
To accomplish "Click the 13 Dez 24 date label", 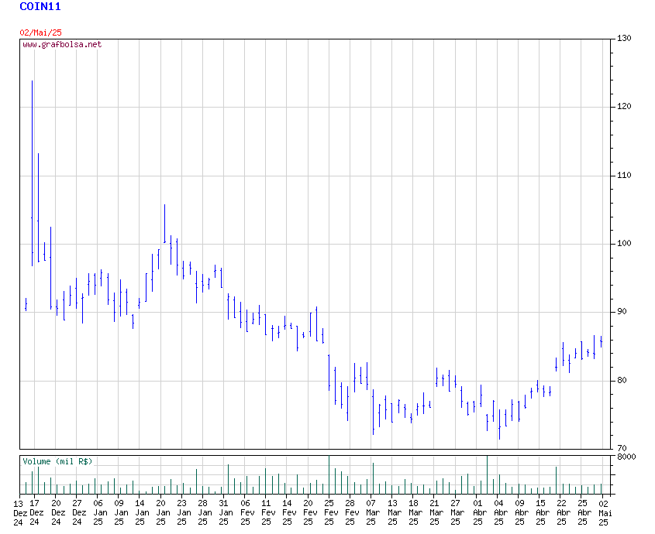I will 19,513.
